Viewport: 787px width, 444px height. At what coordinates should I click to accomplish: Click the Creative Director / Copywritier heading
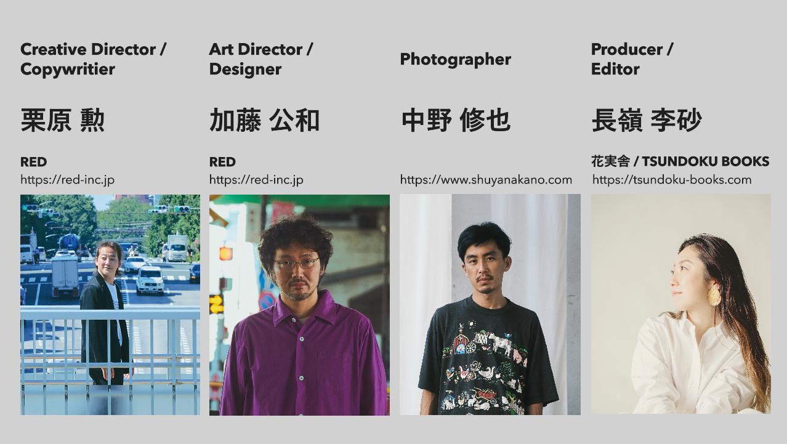(x=93, y=59)
